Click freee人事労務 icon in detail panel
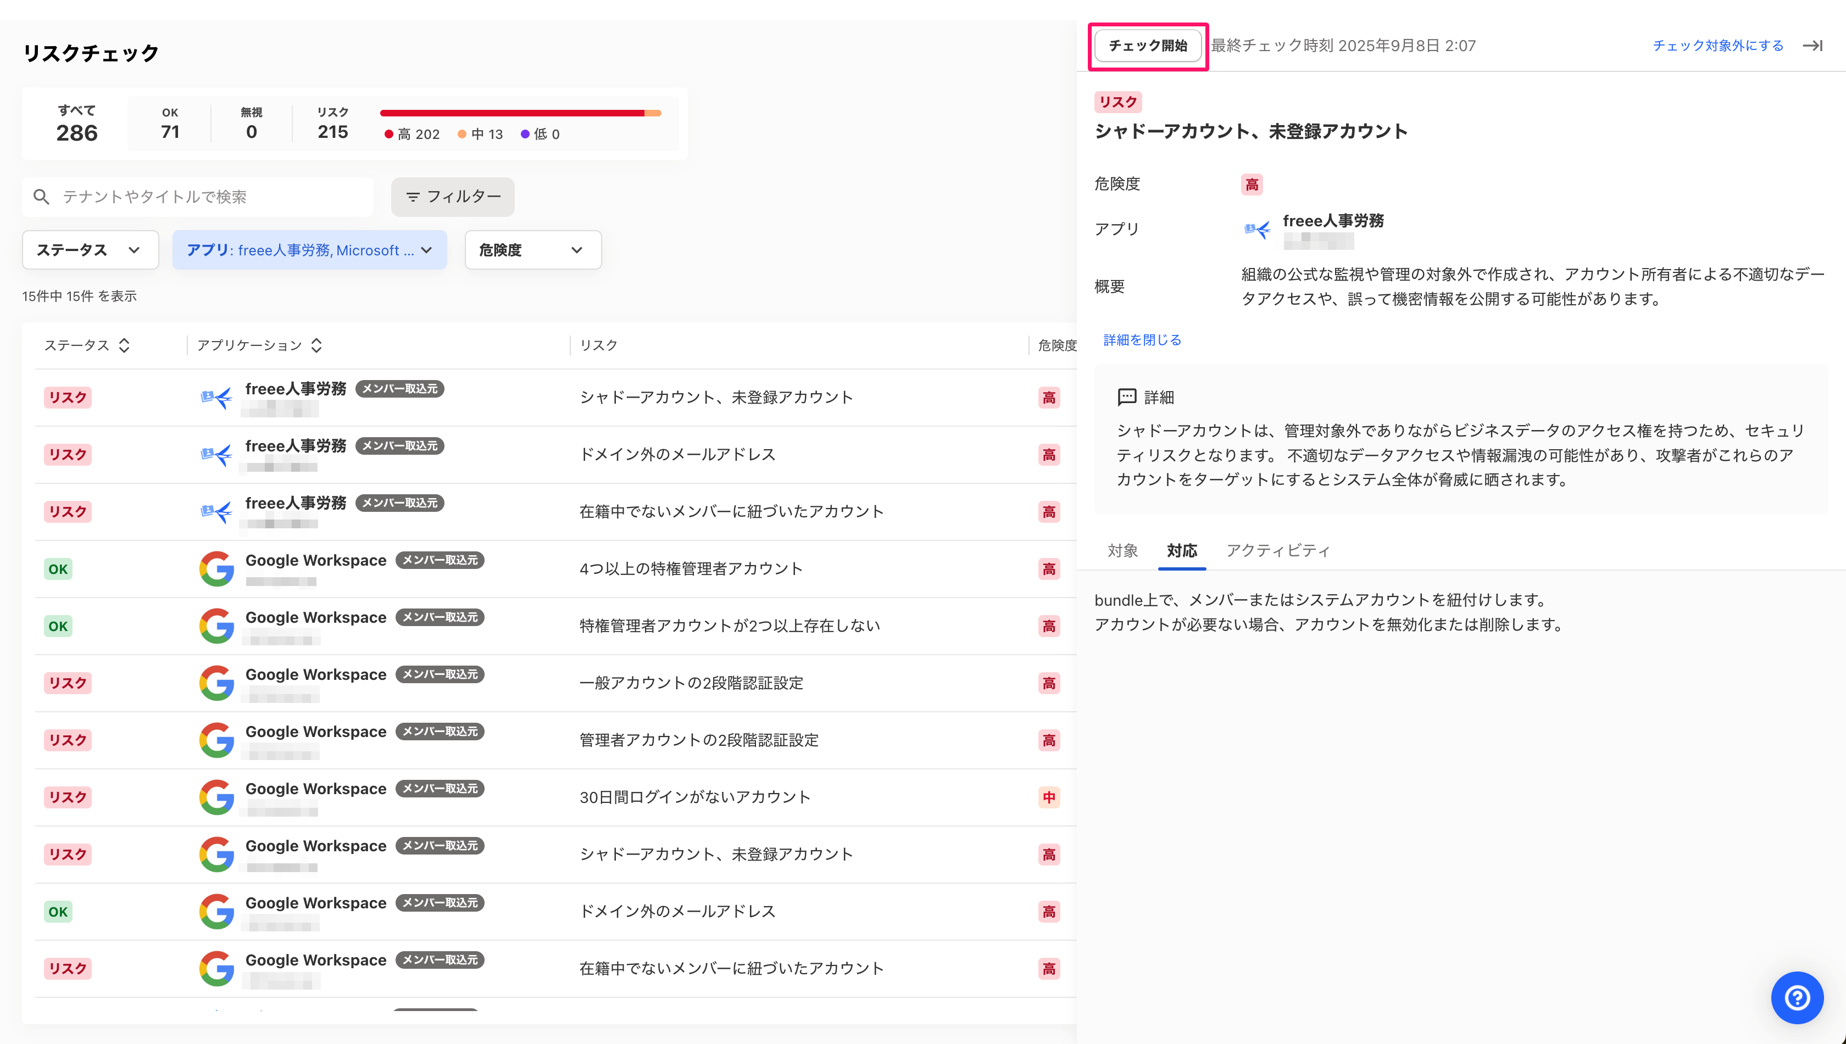Image resolution: width=1846 pixels, height=1044 pixels. (1257, 230)
